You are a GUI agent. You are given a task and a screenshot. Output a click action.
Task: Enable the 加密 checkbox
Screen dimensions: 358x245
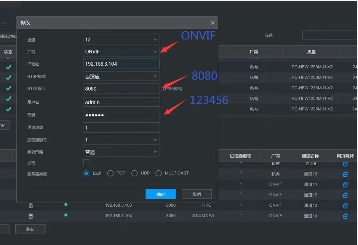tap(86, 163)
